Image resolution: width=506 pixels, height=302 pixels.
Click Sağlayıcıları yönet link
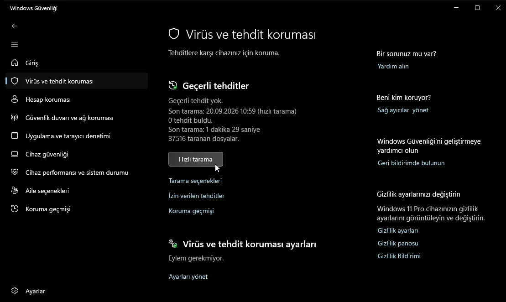tap(403, 110)
